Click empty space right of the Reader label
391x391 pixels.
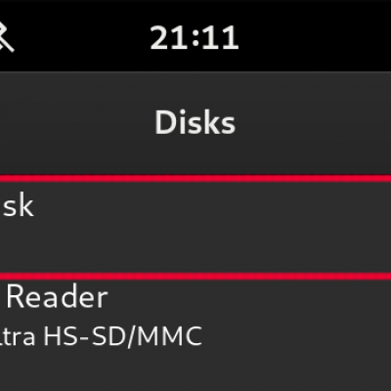249,296
